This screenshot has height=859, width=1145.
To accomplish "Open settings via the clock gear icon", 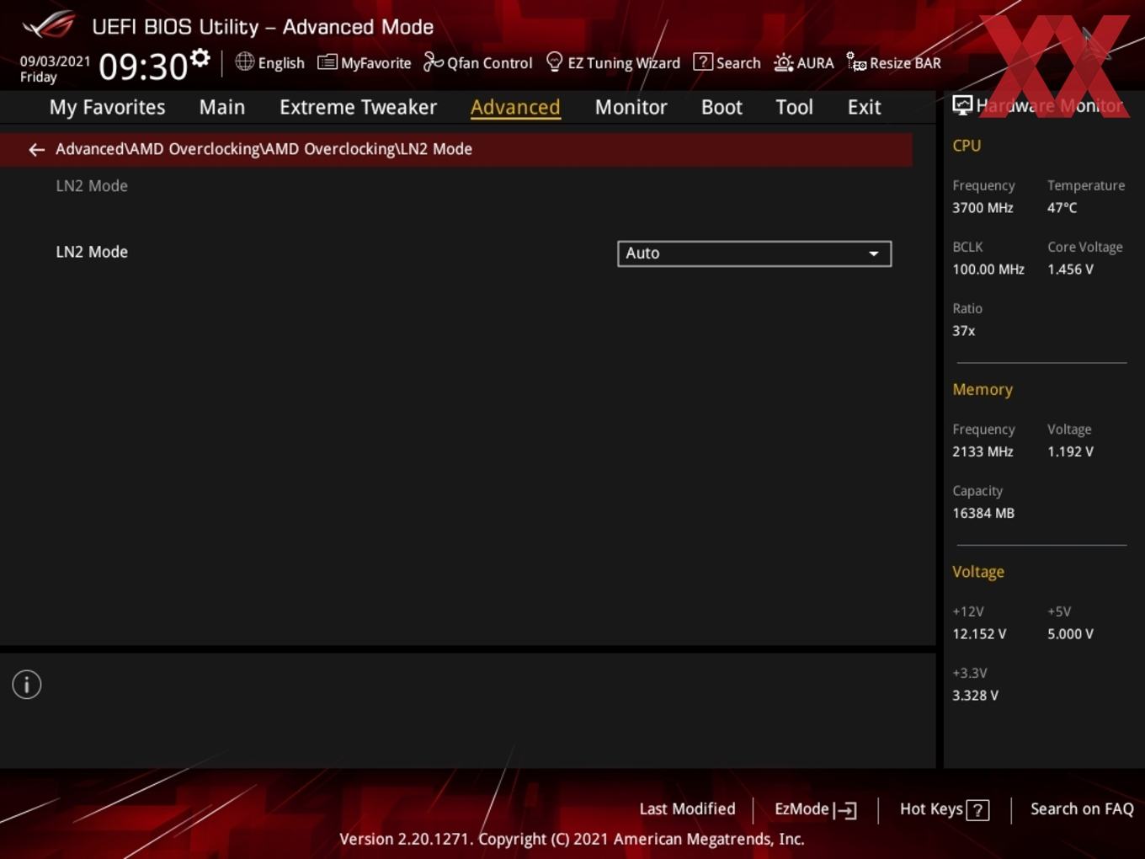I will (200, 58).
